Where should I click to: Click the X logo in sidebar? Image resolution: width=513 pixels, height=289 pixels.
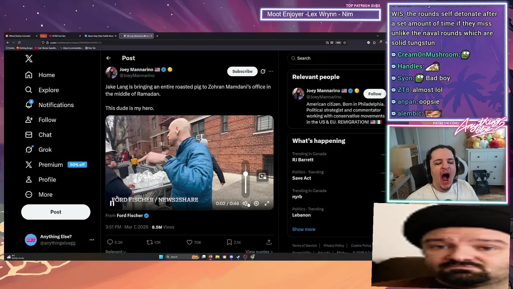(x=29, y=59)
